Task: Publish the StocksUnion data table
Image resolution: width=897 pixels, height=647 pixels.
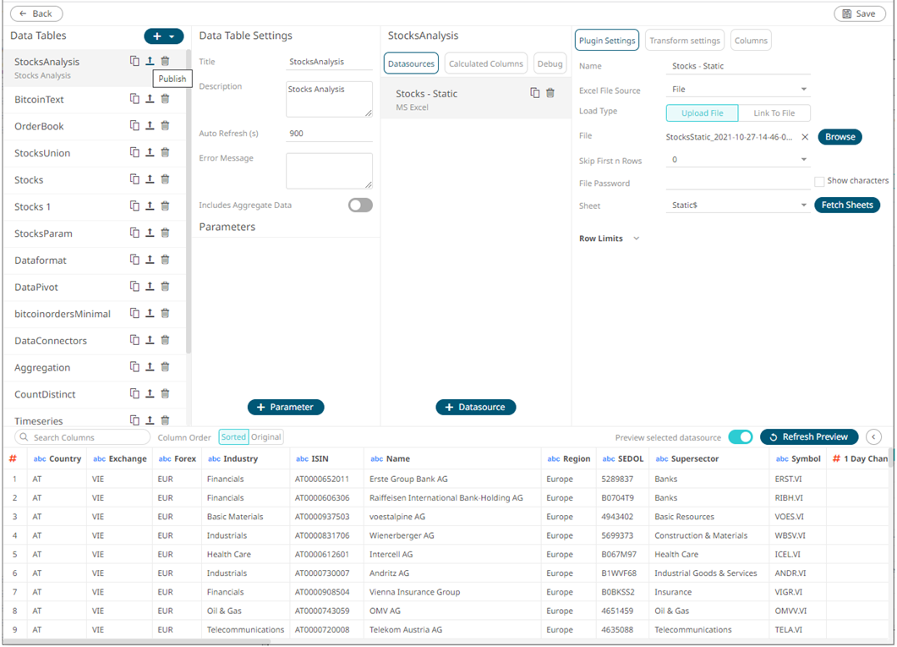Action: 150,153
